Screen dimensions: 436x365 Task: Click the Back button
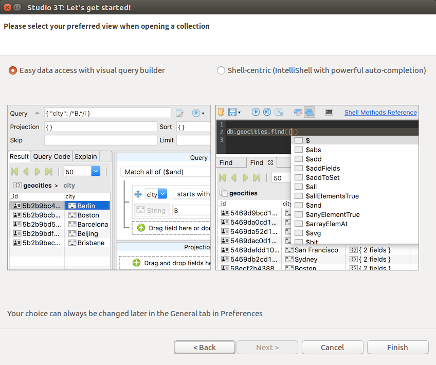pyautogui.click(x=205, y=348)
